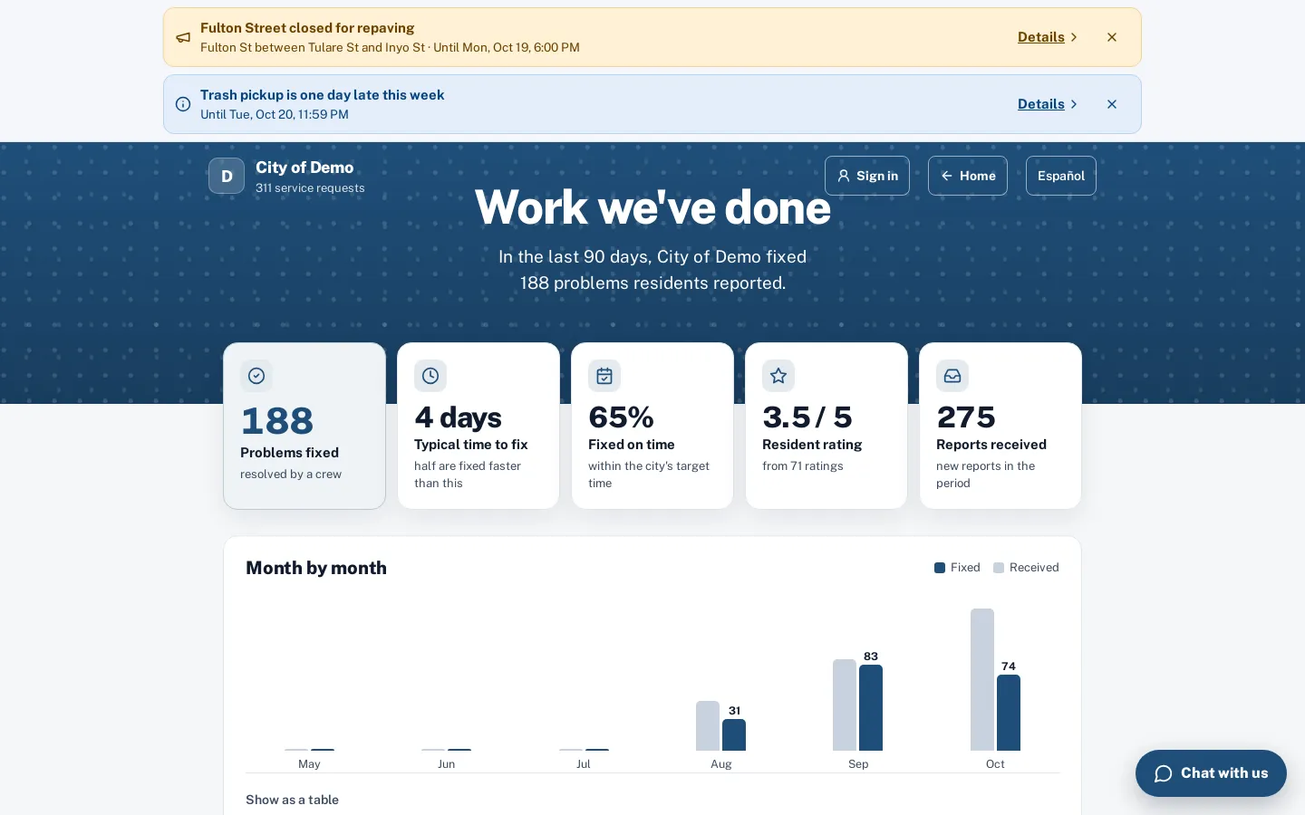
Task: Click the City of Demo D logo
Action: [227, 176]
